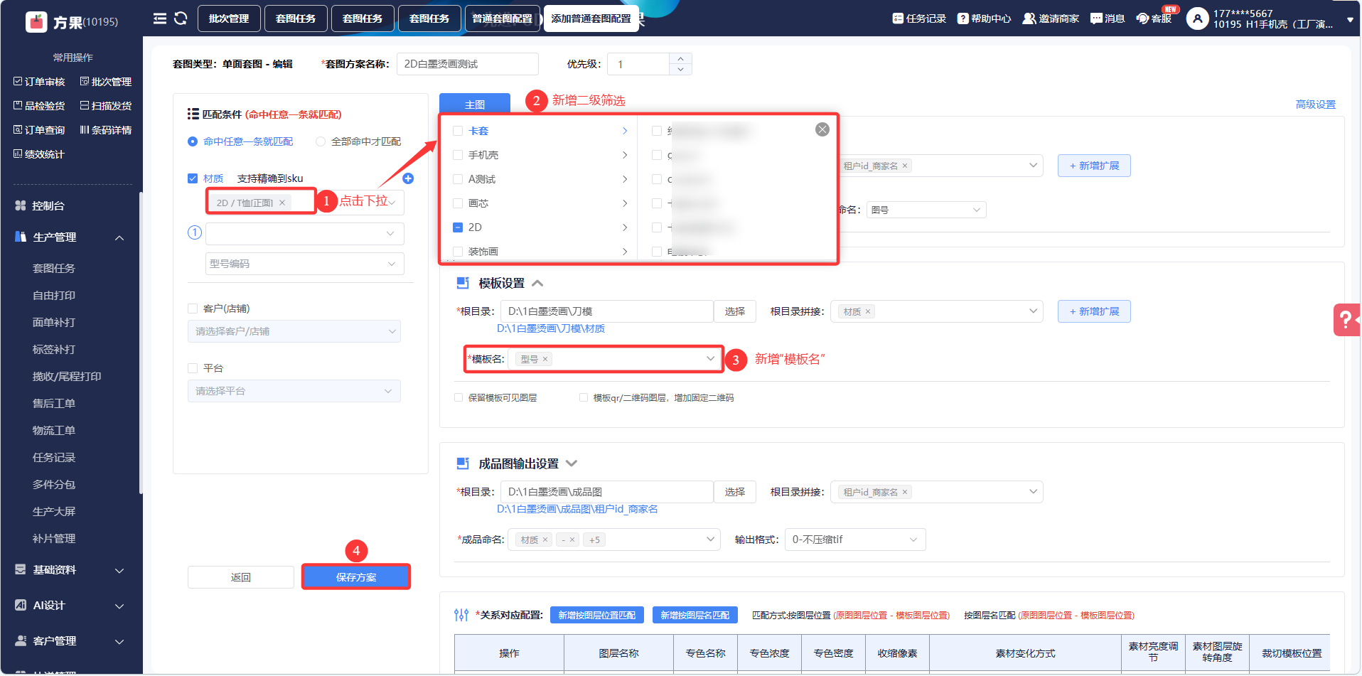Open 自由打印 in the sidebar menu
Image resolution: width=1362 pixels, height=676 pixels.
click(x=54, y=296)
